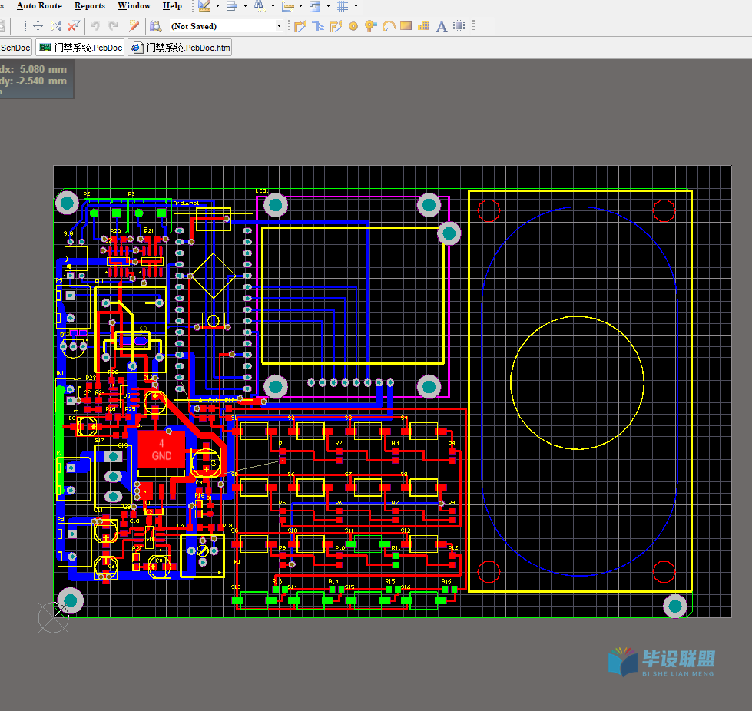This screenshot has height=711, width=752.
Task: Click the top-left board mounting hole
Action: (67, 203)
